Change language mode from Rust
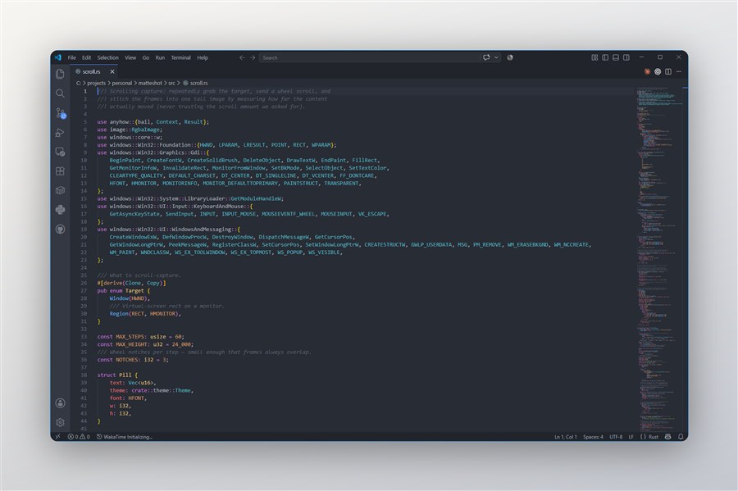 tap(654, 436)
